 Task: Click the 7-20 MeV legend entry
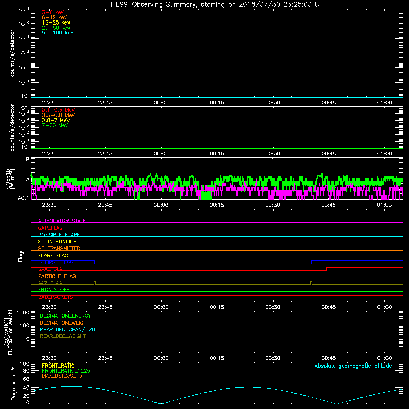click(x=55, y=125)
